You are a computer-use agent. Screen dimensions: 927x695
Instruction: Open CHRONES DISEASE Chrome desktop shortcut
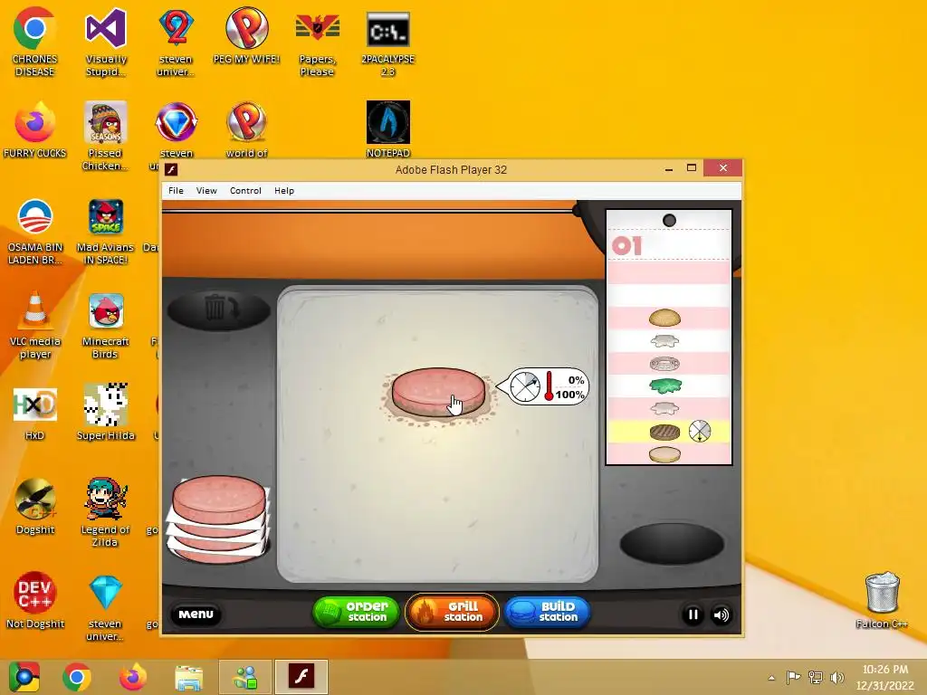pos(35,42)
